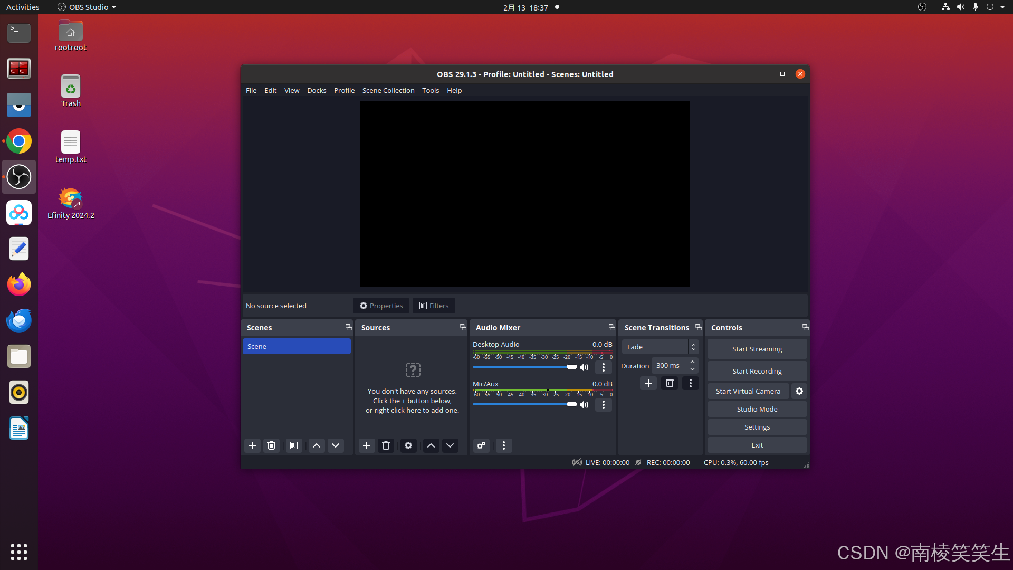The width and height of the screenshot is (1013, 570).
Task: Expand the Fade transition dropdown
Action: tap(660, 347)
